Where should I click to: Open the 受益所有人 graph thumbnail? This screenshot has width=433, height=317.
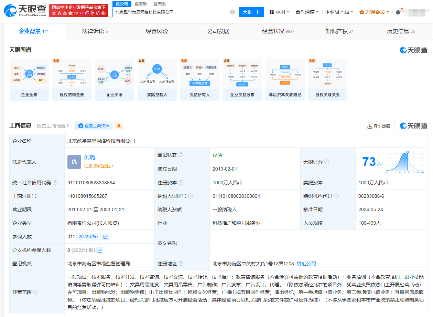coord(200,80)
